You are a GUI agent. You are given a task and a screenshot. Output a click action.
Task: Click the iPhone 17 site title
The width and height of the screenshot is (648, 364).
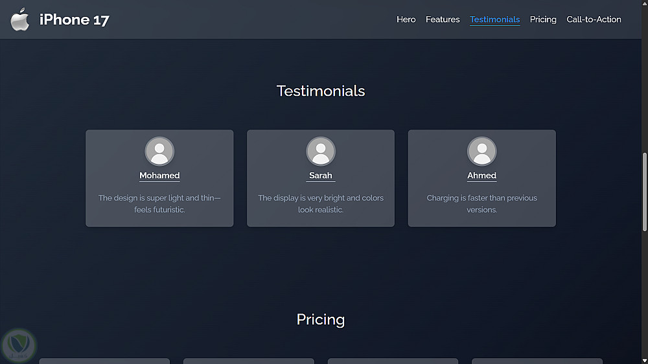[75, 19]
